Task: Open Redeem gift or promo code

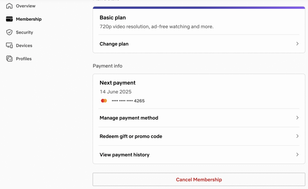Action: (199, 136)
